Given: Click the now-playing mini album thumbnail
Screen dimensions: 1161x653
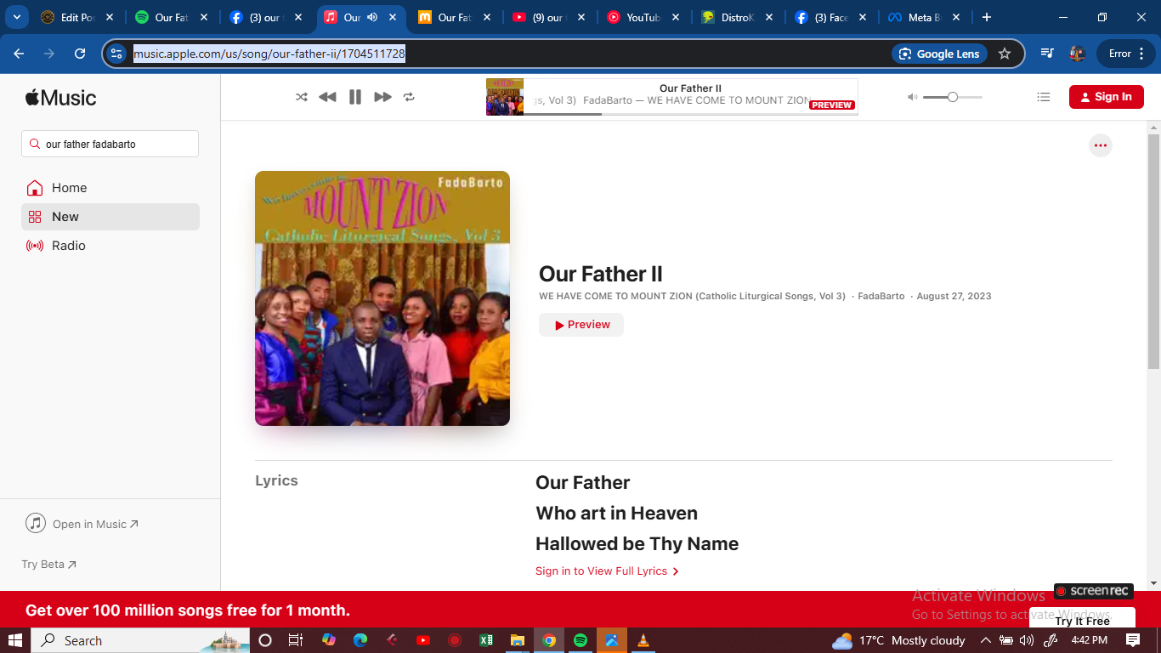Looking at the screenshot, I should click(505, 97).
